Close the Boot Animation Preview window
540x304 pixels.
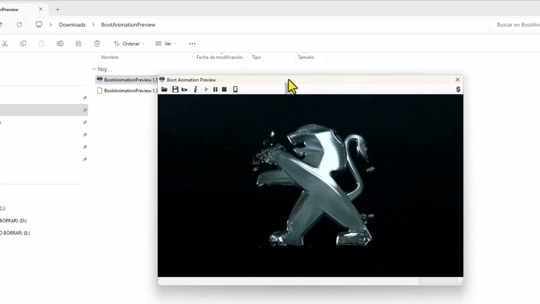457,80
